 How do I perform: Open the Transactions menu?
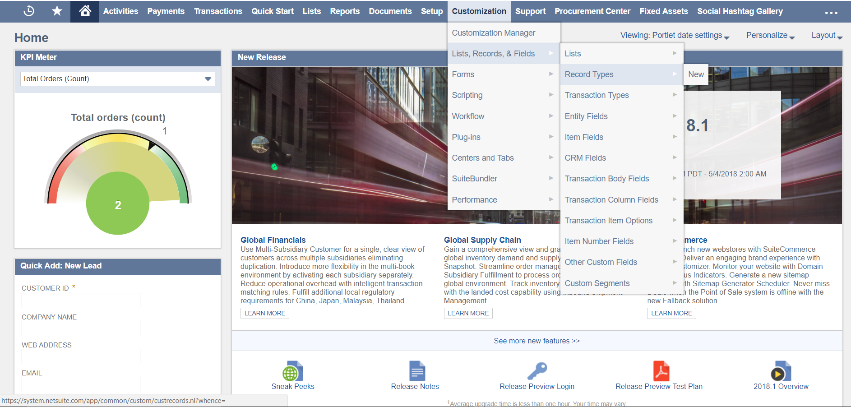pos(218,11)
